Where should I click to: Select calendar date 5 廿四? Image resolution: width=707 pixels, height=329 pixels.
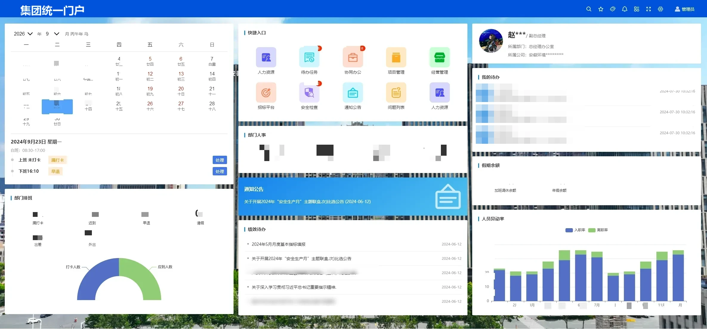click(150, 61)
